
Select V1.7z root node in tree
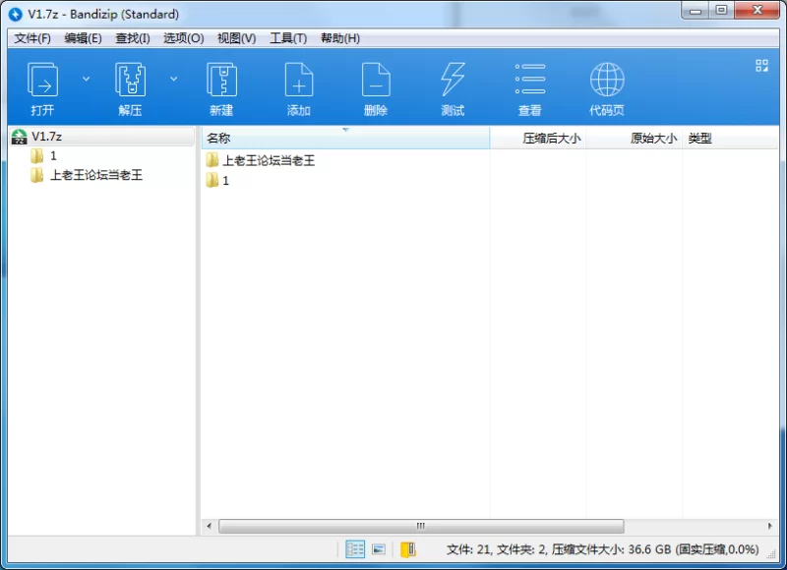tap(102, 137)
